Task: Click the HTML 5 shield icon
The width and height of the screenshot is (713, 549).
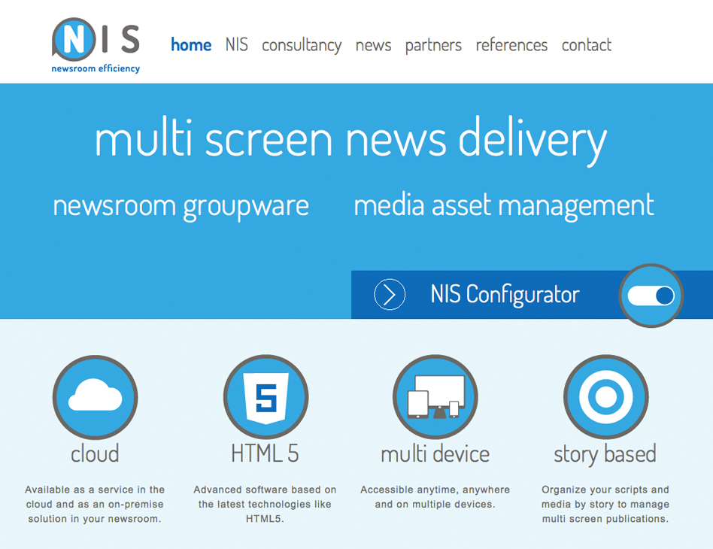Action: (x=265, y=398)
